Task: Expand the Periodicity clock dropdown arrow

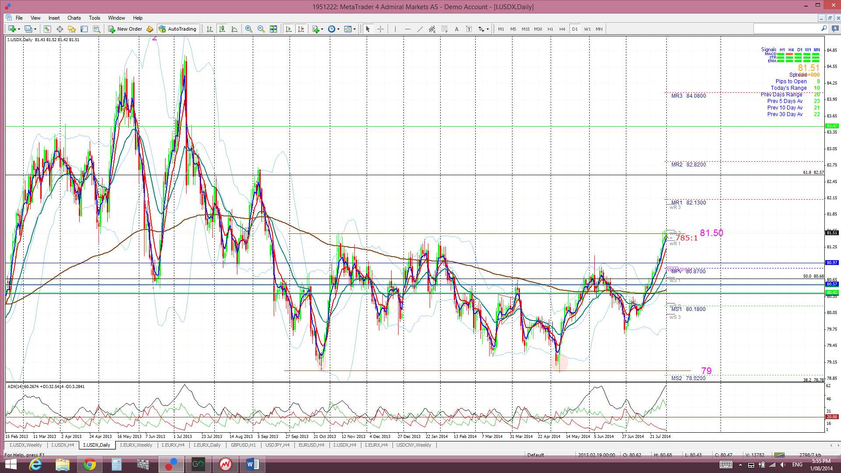Action: click(x=338, y=29)
